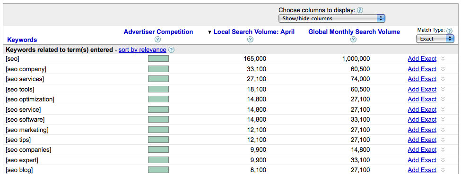Click the 8,100 local volume value

point(258,170)
